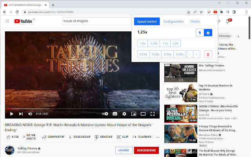The height and width of the screenshot is (157, 251).
Task: Click GRACIAS to send thanks
Action: 104,137
